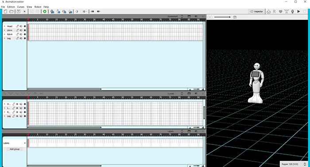The width and height of the screenshot is (310, 167).
Task: Click the fourth robot keyframe toolbar icon
Action: 70,11
